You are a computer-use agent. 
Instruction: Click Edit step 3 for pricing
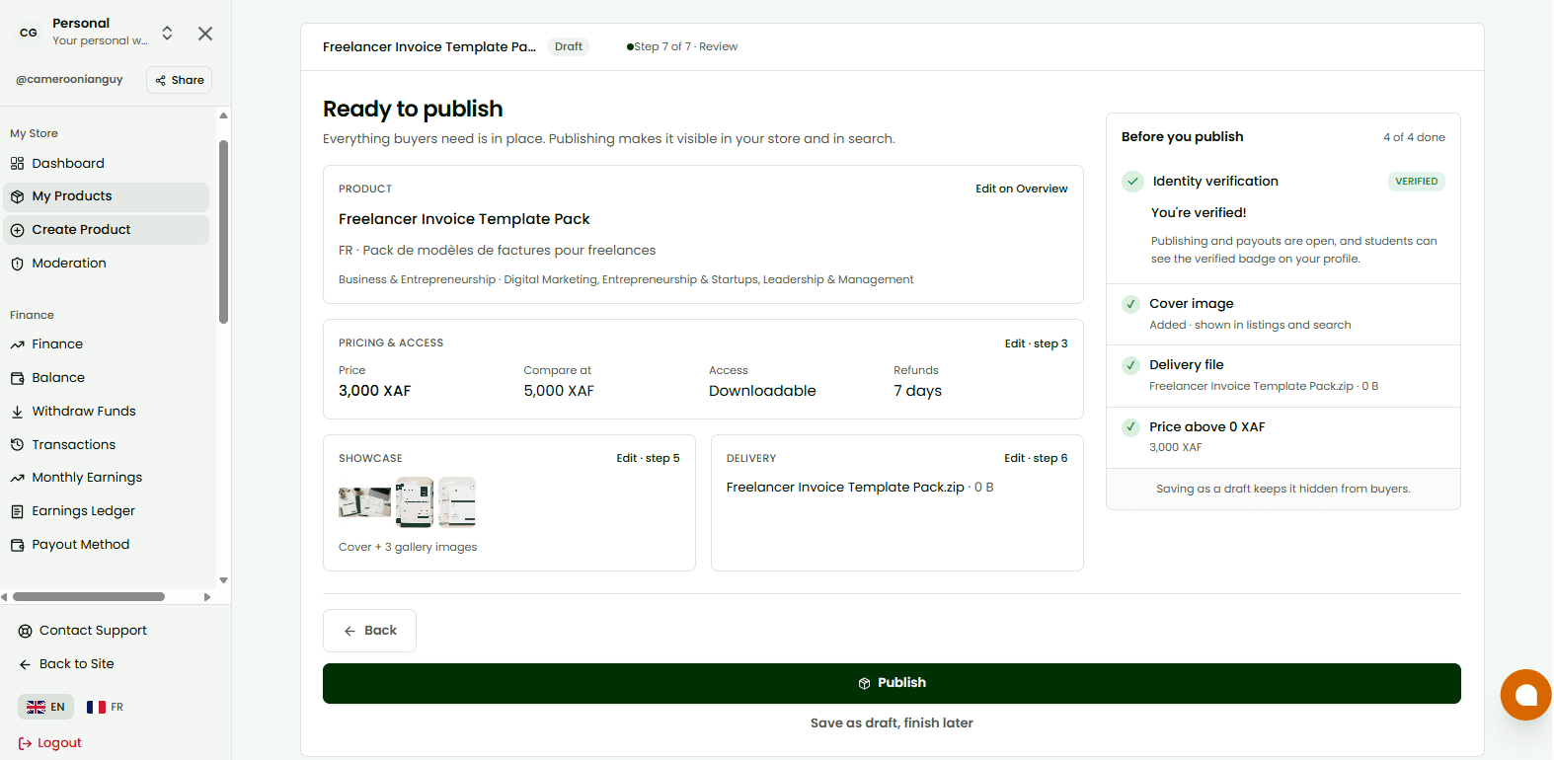(1037, 343)
